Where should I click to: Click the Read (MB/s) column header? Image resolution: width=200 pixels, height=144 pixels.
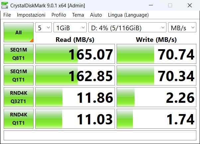[75, 40]
